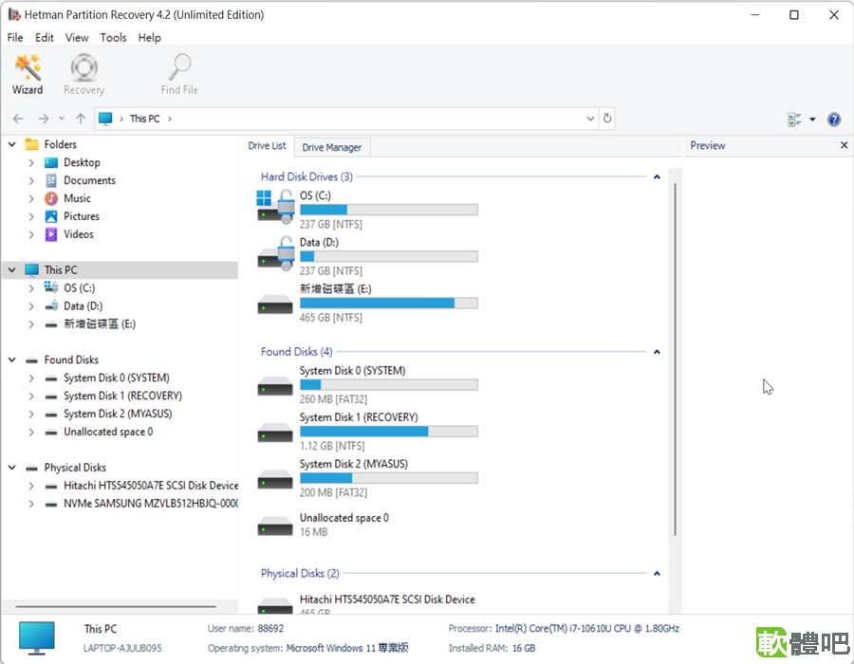Viewport: 854px width, 664px height.
Task: Select Data (D:) drive icon in Drive List
Action: [x=275, y=254]
